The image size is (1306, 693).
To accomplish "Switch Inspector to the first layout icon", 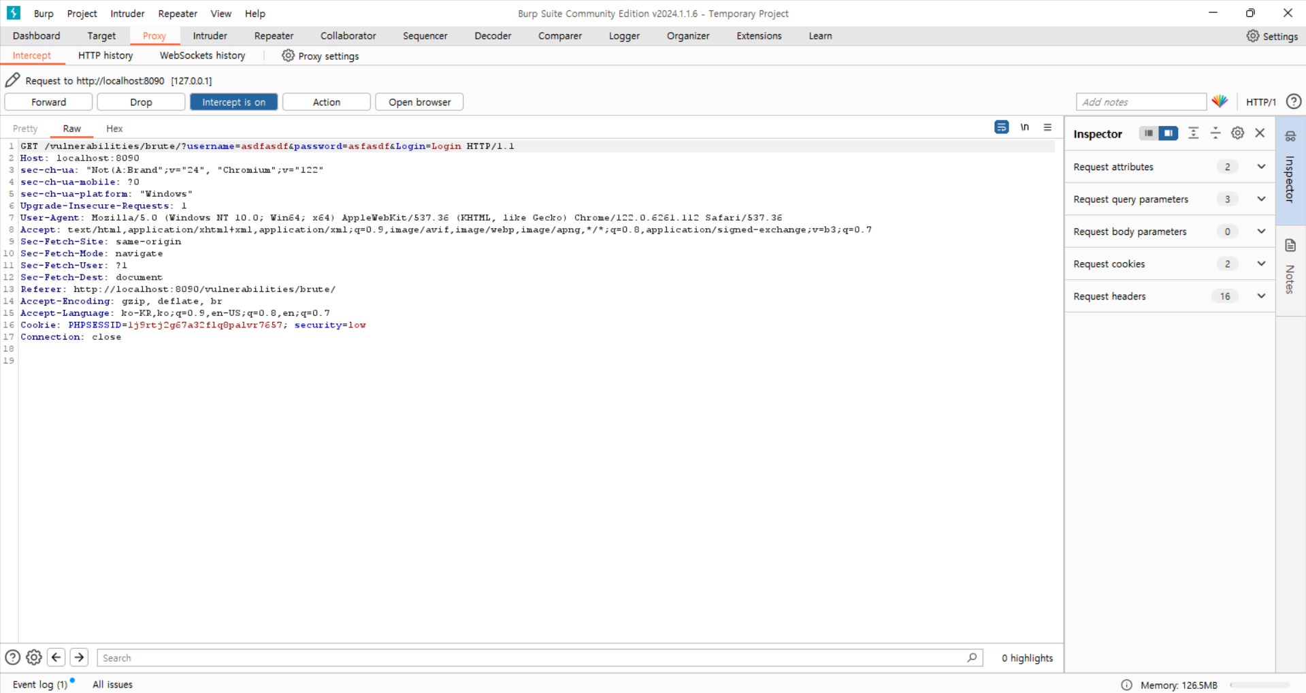I will pos(1148,133).
